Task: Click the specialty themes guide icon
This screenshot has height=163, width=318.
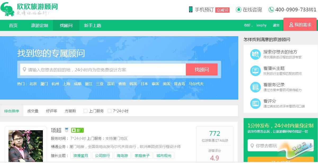Action: pyautogui.click(x=255, y=71)
